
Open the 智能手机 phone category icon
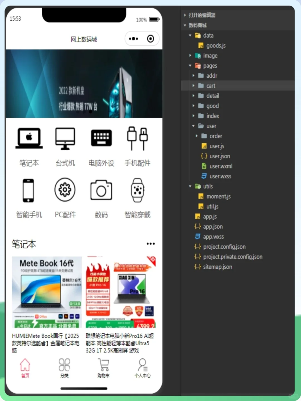point(28,190)
